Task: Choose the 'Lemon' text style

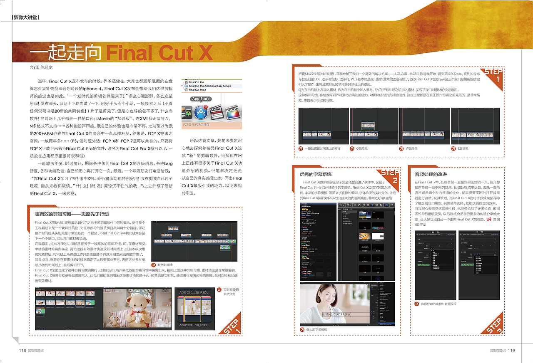Action: (x=304, y=247)
